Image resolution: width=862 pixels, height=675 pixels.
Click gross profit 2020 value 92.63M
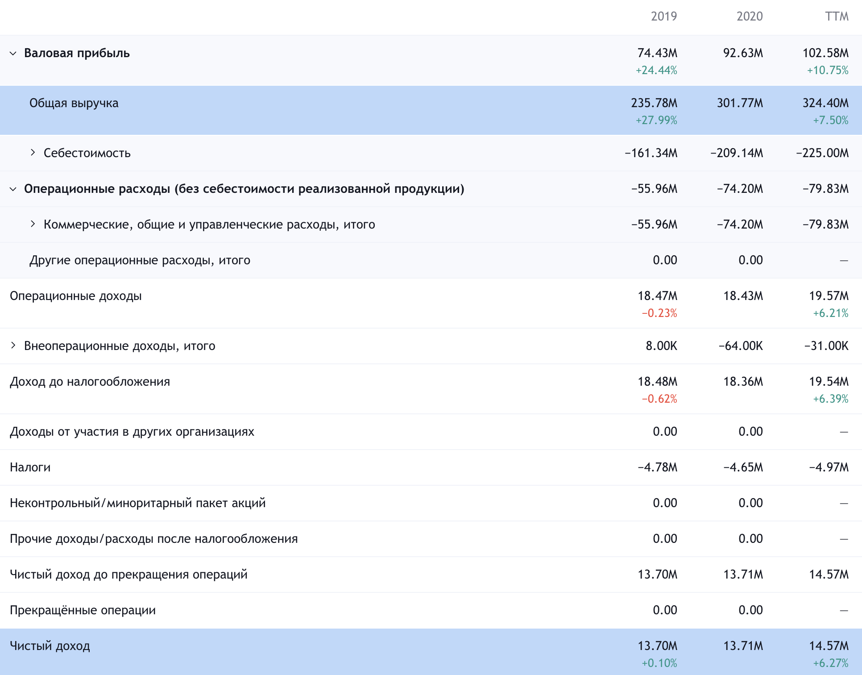[x=743, y=53]
